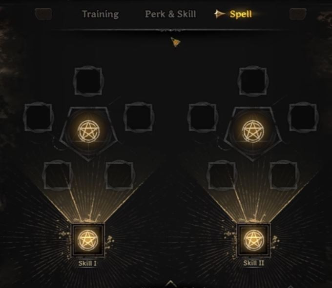The image size is (332, 288).
Task: Click the lower-right empty slot of Skill I wheel
Action: coord(120,175)
